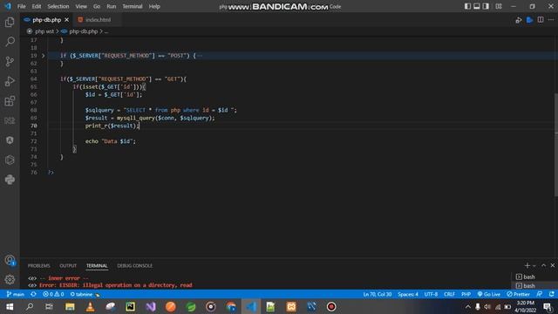Open the Terminal menu

132,6
